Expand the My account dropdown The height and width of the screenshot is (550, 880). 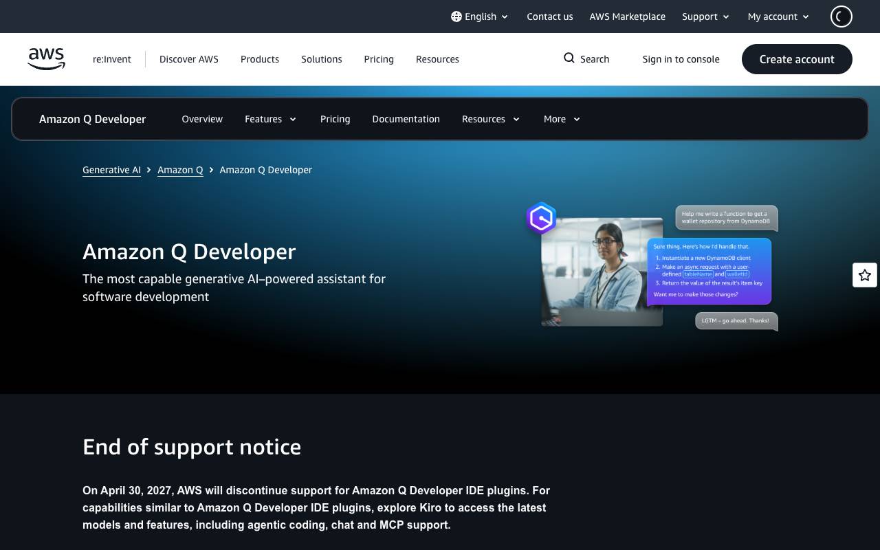(779, 16)
